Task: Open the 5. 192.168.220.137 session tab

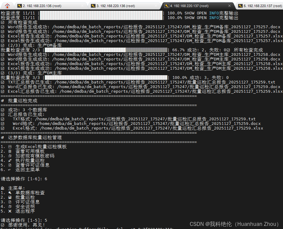Action: pyautogui.click(x=260, y=6)
